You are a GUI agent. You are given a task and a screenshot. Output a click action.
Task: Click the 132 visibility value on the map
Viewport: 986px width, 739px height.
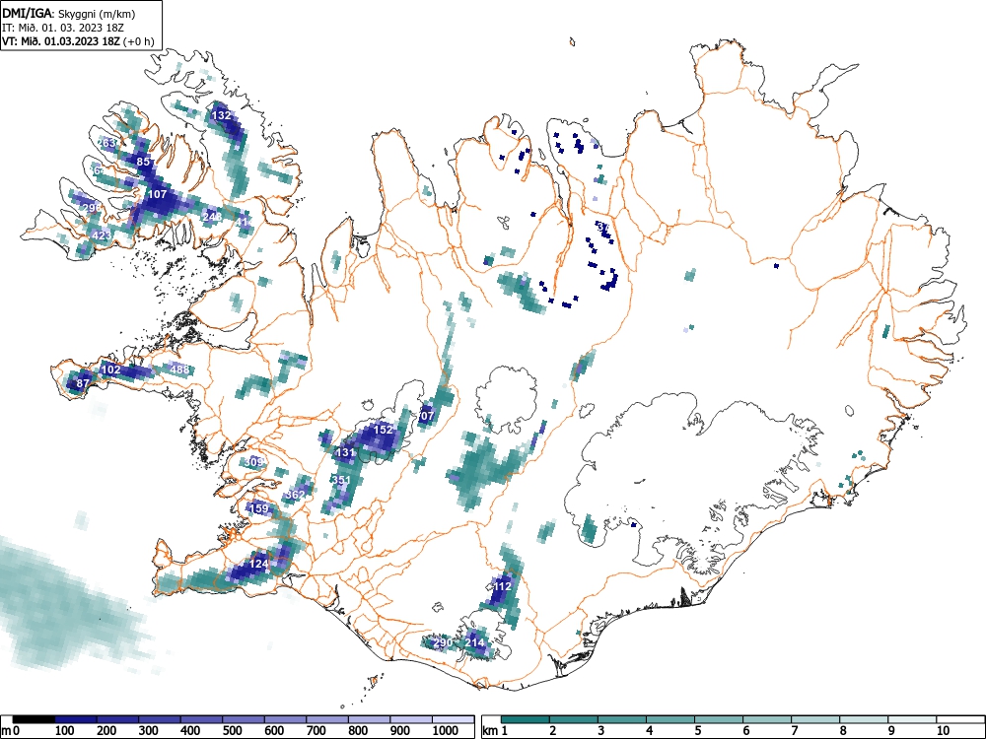(x=221, y=115)
